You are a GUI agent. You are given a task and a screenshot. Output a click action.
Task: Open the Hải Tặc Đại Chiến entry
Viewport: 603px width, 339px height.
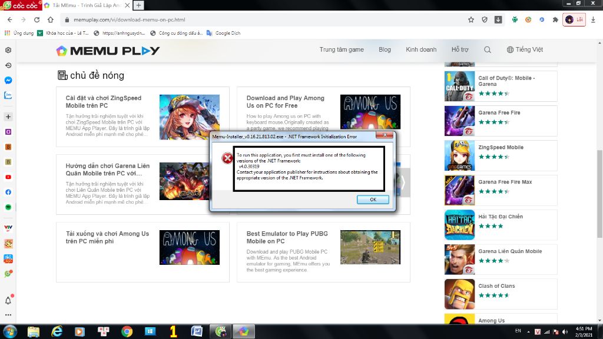(x=501, y=224)
